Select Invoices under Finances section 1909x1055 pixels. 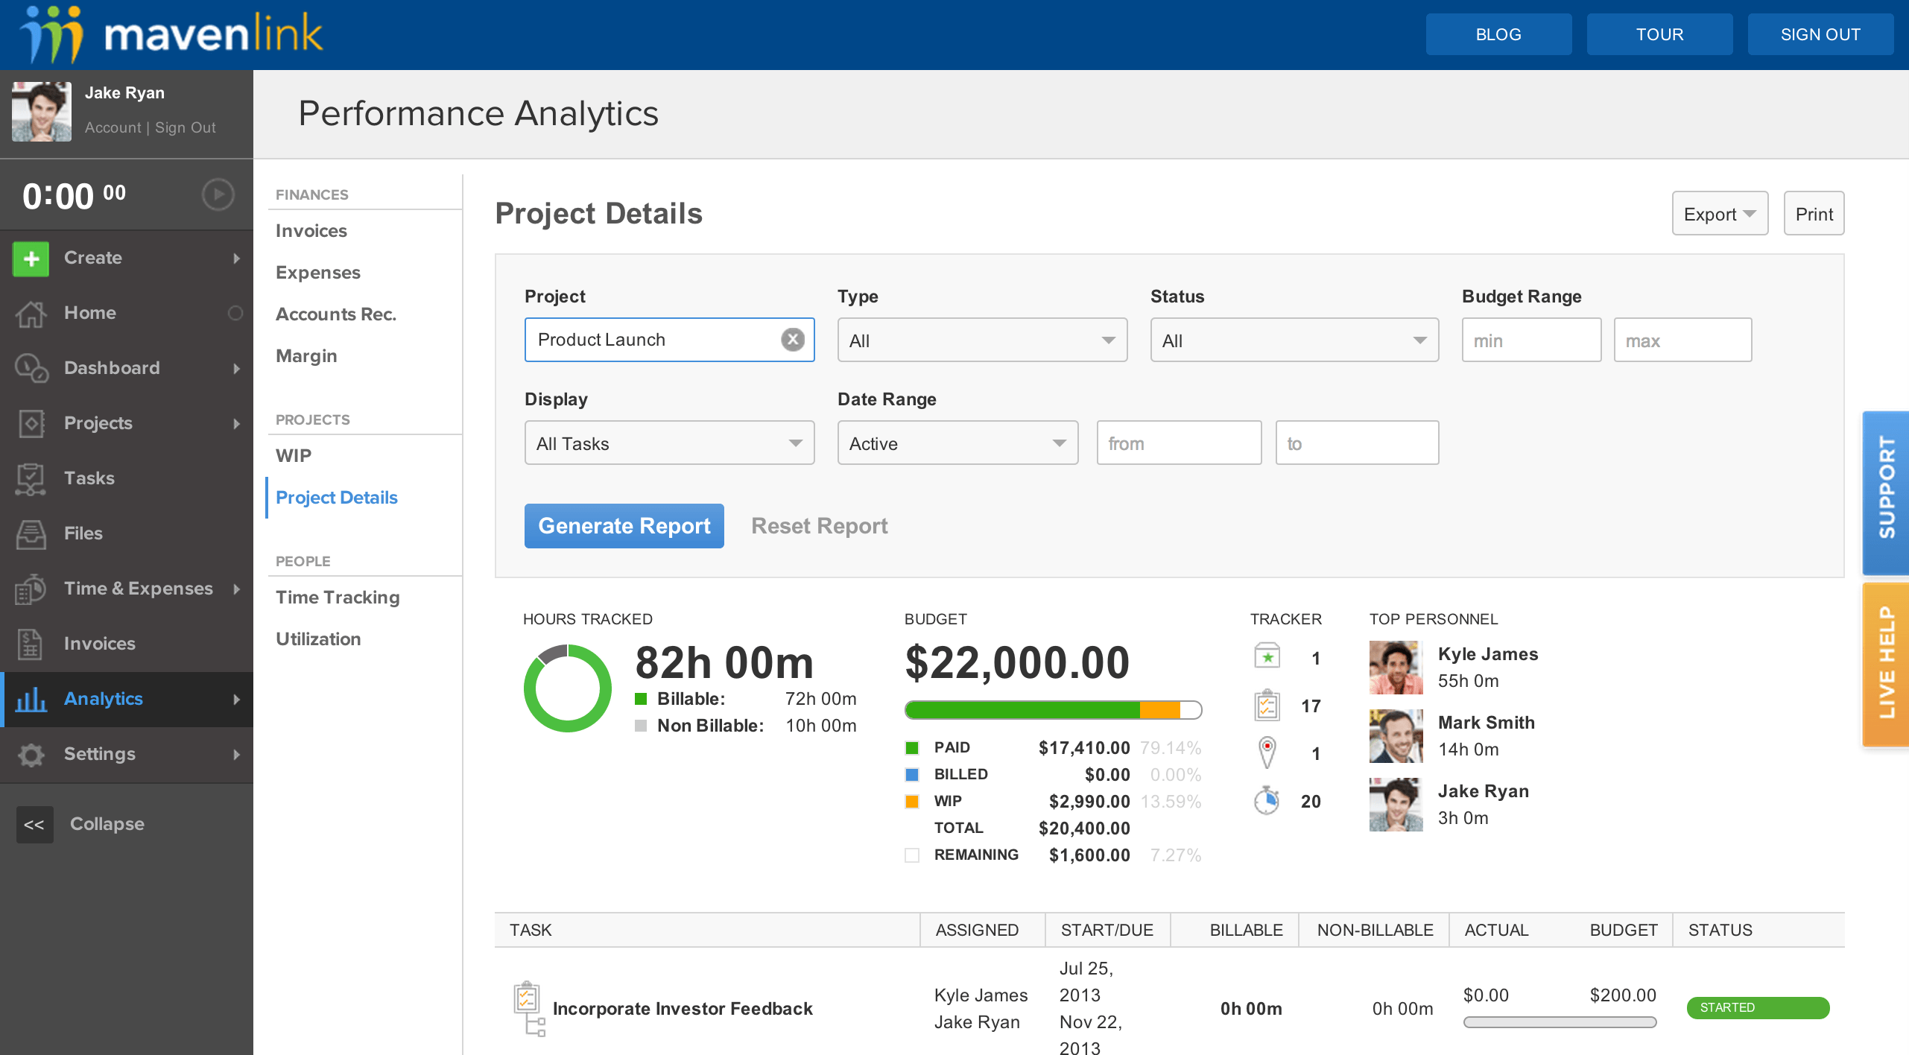[311, 230]
